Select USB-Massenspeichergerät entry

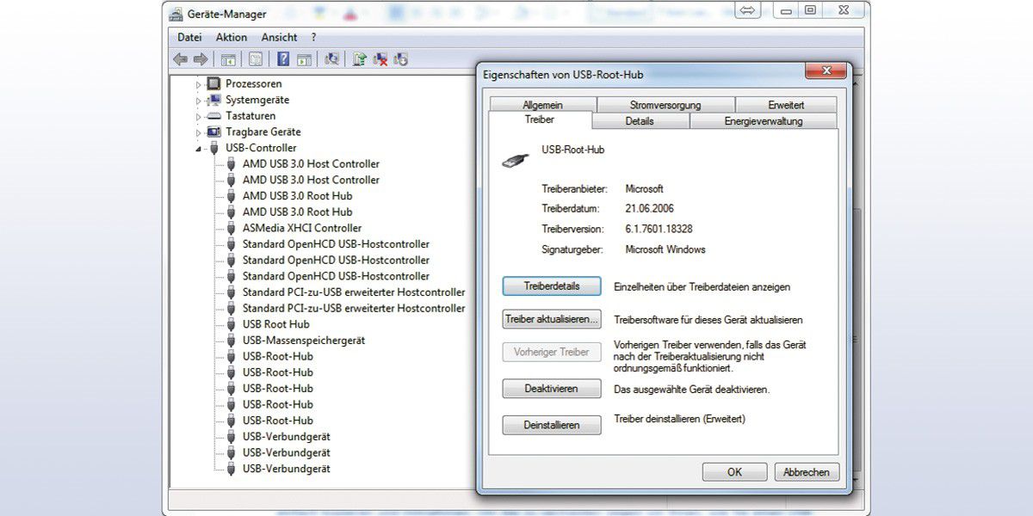click(x=304, y=341)
